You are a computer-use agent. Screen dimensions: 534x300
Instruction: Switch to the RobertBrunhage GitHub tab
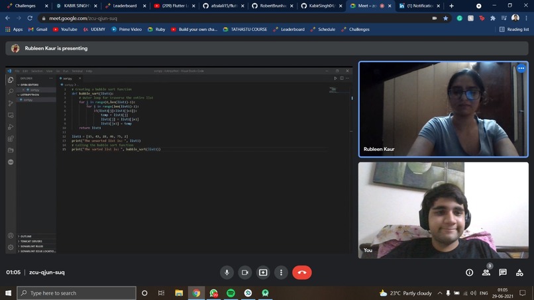[x=272, y=6]
